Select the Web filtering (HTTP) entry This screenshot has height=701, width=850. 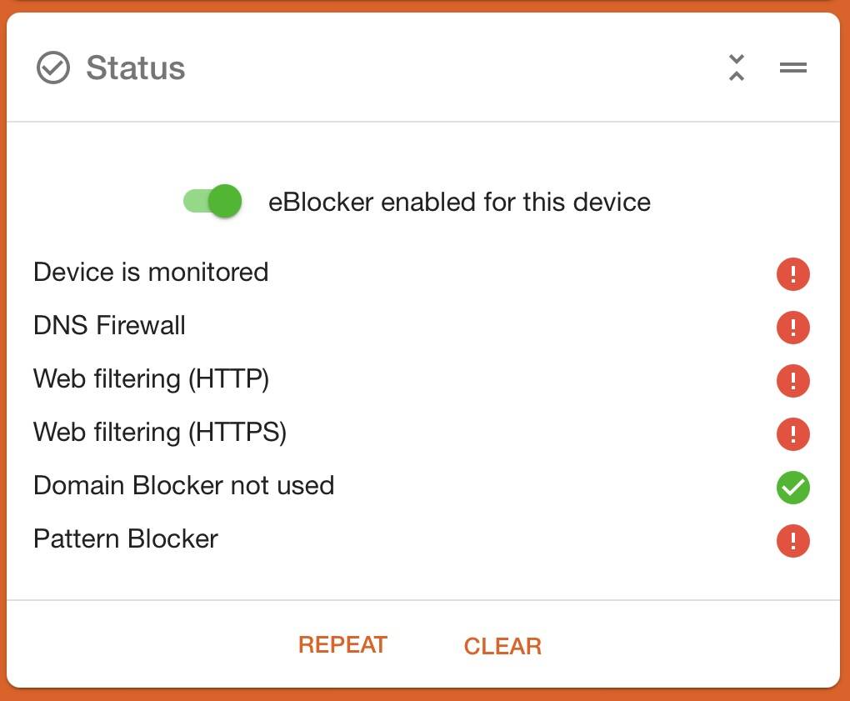(x=151, y=379)
